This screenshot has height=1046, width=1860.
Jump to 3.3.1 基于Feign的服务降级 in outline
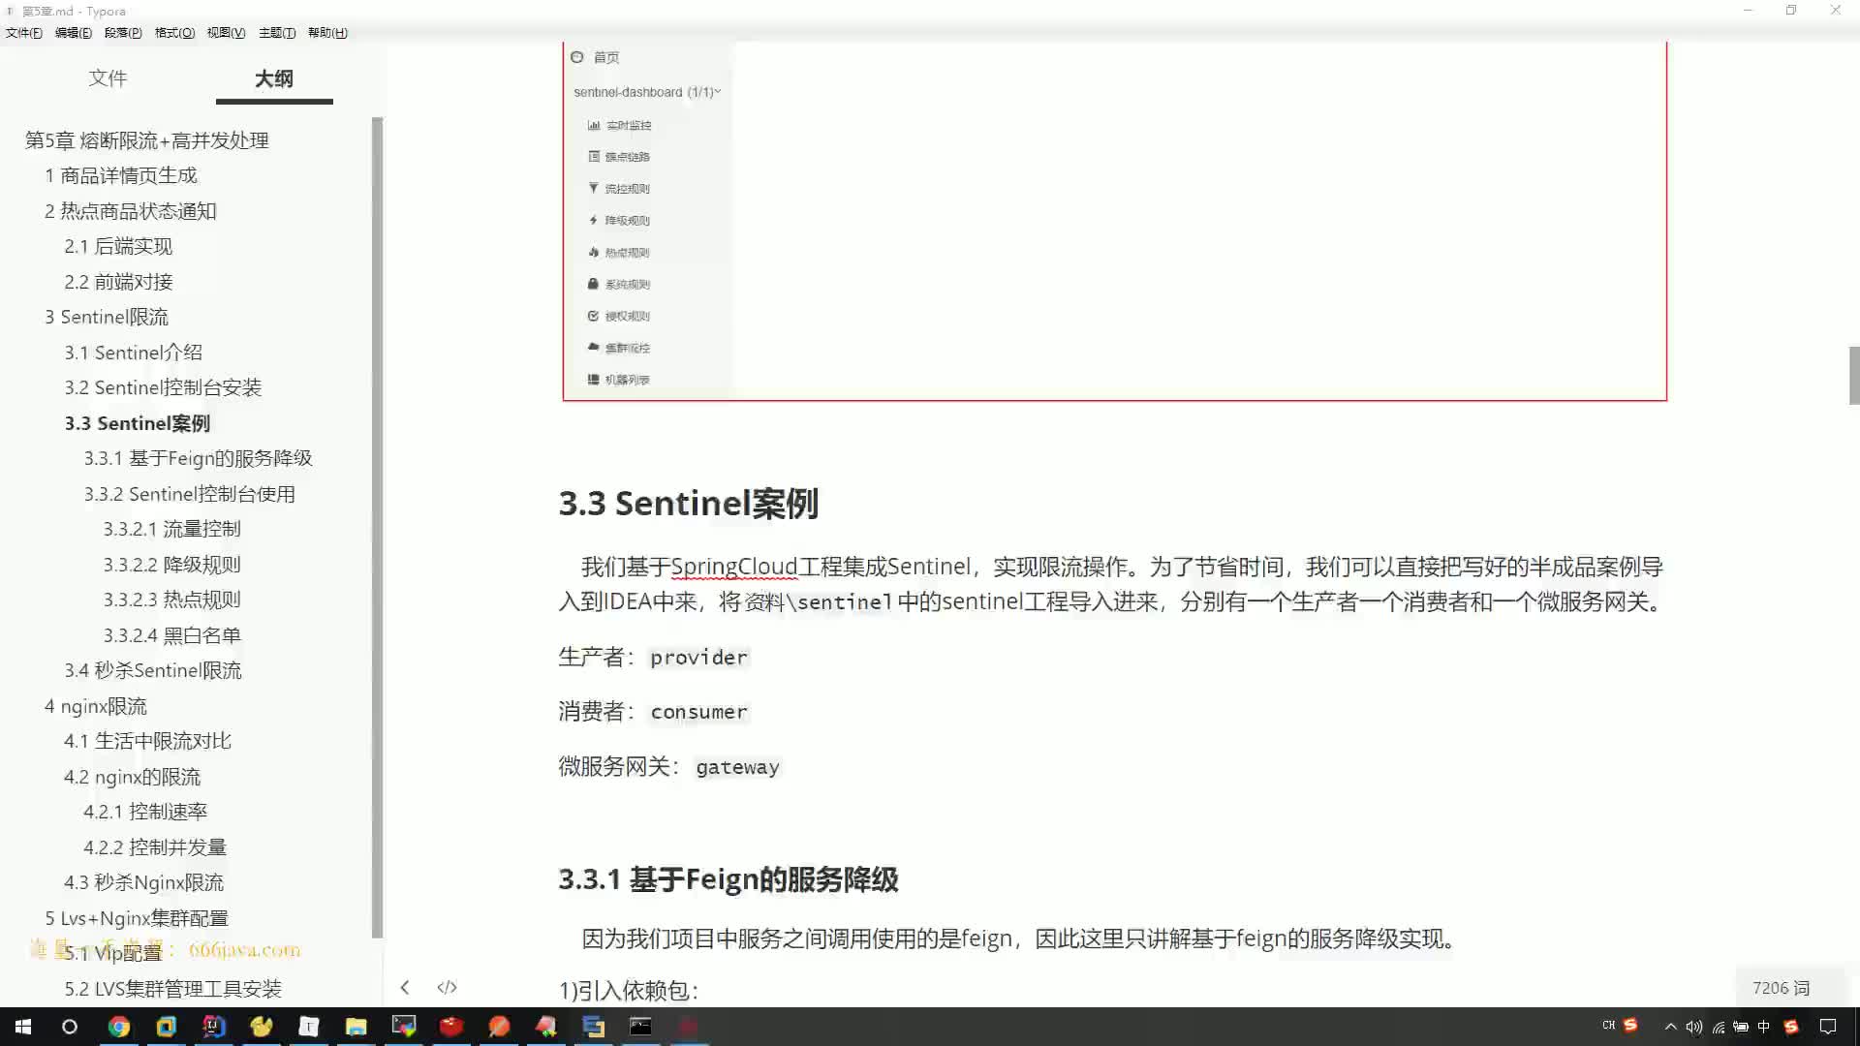click(x=199, y=458)
